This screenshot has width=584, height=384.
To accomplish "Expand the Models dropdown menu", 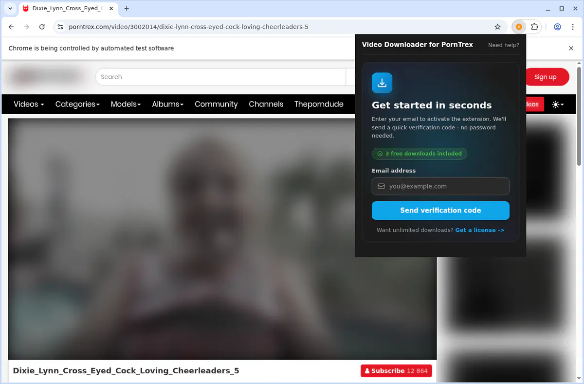I will 126,104.
